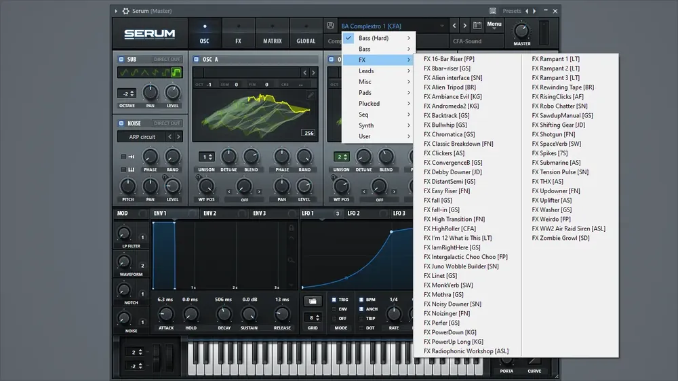
Task: Go to previous preset arrow
Action: point(454,26)
